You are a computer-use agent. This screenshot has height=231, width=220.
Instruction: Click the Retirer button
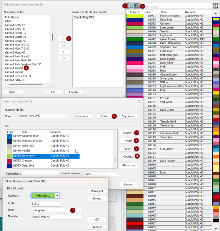pyautogui.click(x=128, y=141)
